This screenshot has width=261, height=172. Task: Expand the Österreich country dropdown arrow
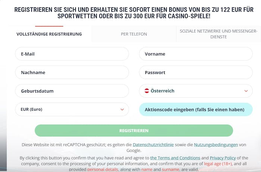pos(246,91)
